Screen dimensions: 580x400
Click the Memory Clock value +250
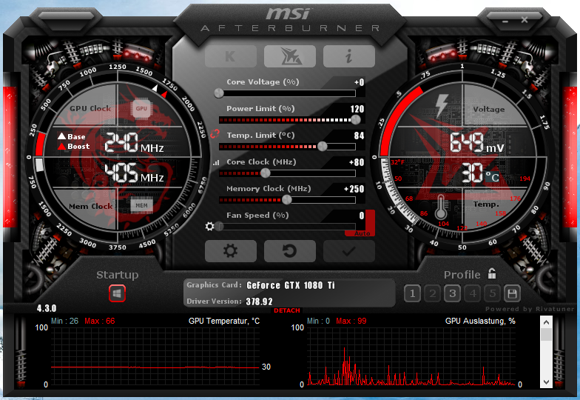pyautogui.click(x=354, y=189)
